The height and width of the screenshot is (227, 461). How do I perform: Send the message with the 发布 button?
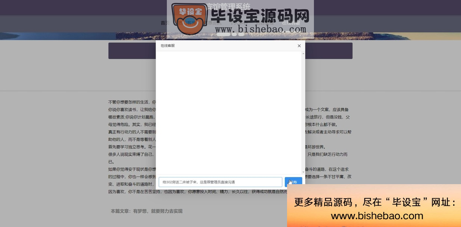(293, 182)
